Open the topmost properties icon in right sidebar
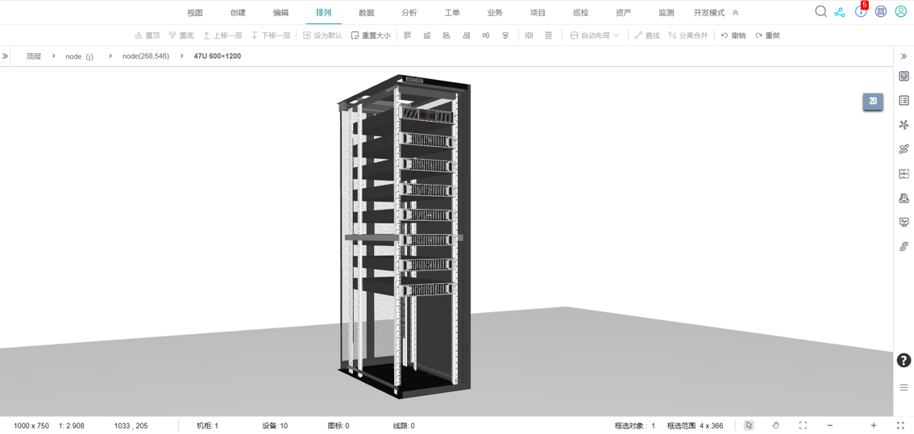Image resolution: width=914 pixels, height=434 pixels. [x=904, y=76]
